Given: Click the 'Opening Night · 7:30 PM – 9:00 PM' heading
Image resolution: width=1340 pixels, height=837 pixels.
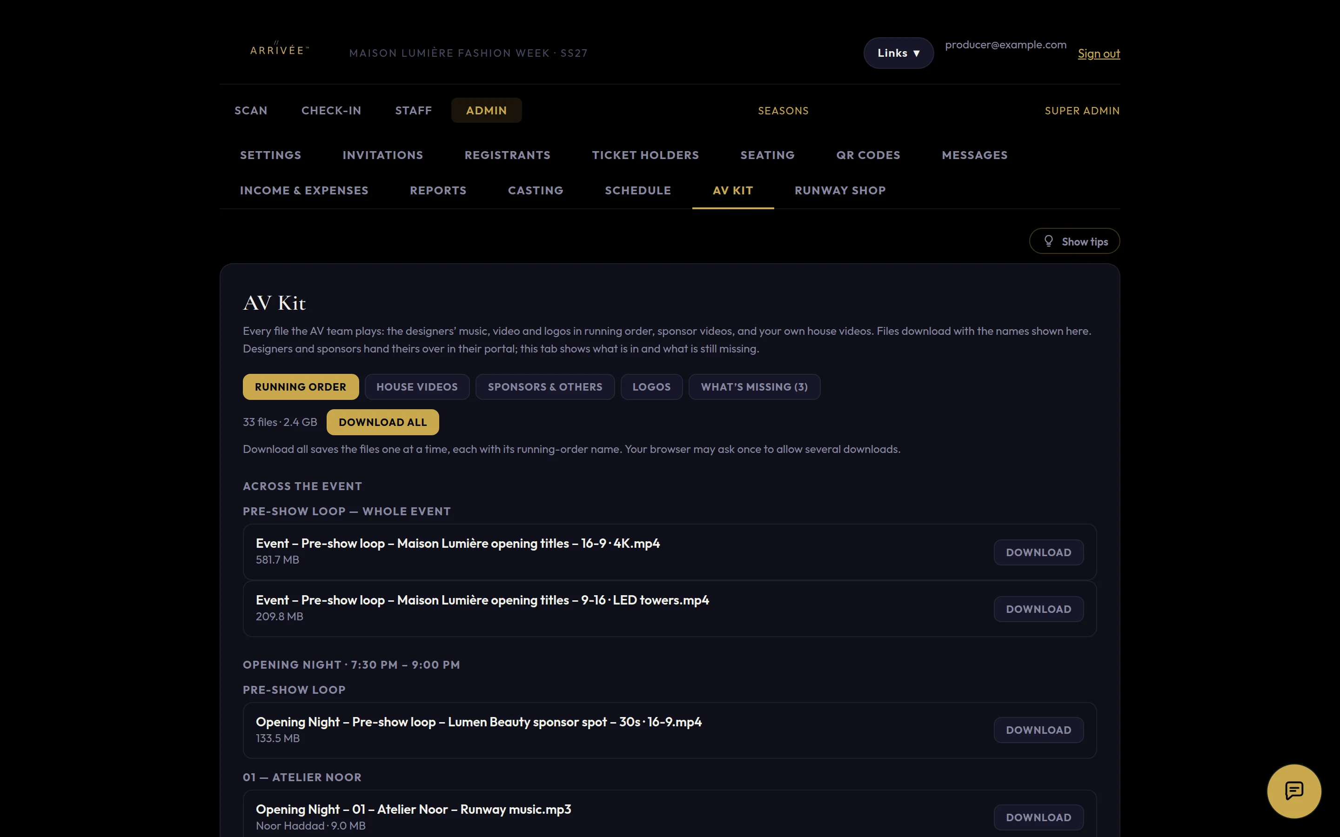Looking at the screenshot, I should point(351,664).
